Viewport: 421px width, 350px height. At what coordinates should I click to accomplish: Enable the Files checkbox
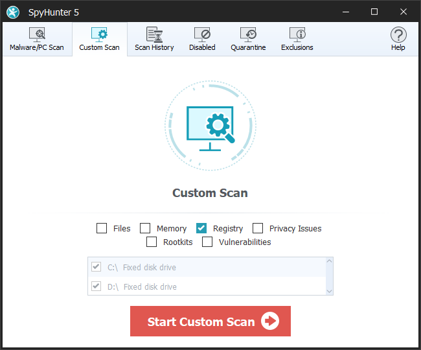(x=102, y=228)
